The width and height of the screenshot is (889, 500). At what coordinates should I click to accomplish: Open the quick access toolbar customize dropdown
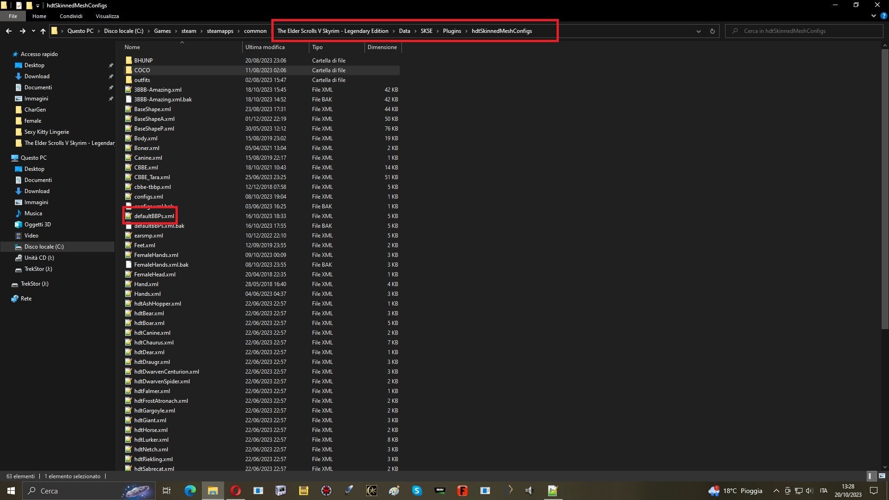(38, 6)
